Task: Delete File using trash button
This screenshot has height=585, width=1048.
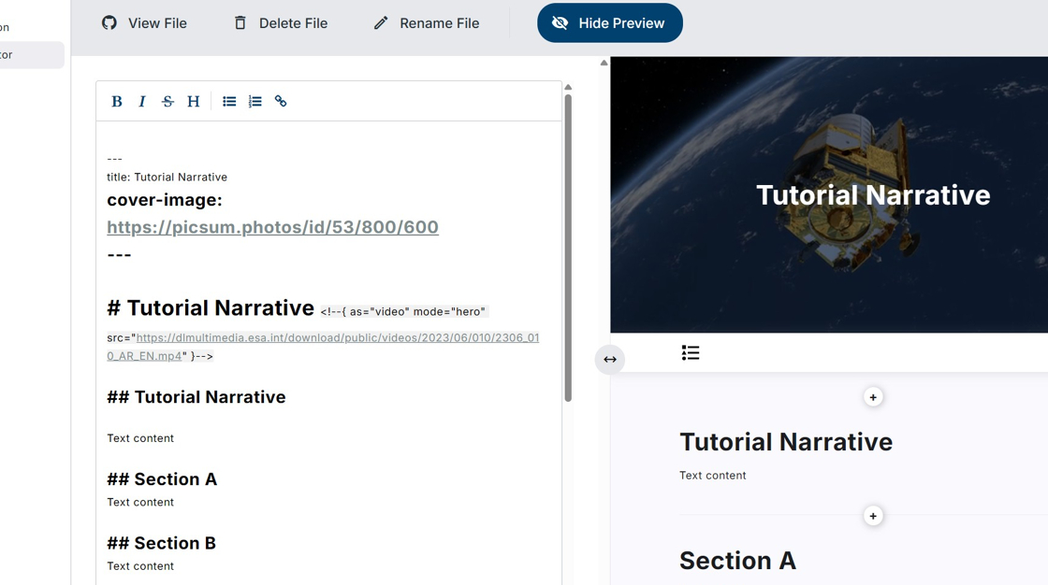Action: pos(280,23)
